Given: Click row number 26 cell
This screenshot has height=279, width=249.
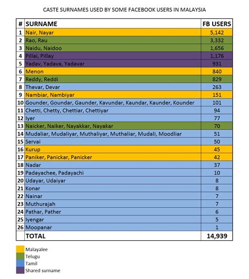Looking at the screenshot, I should [20, 227].
